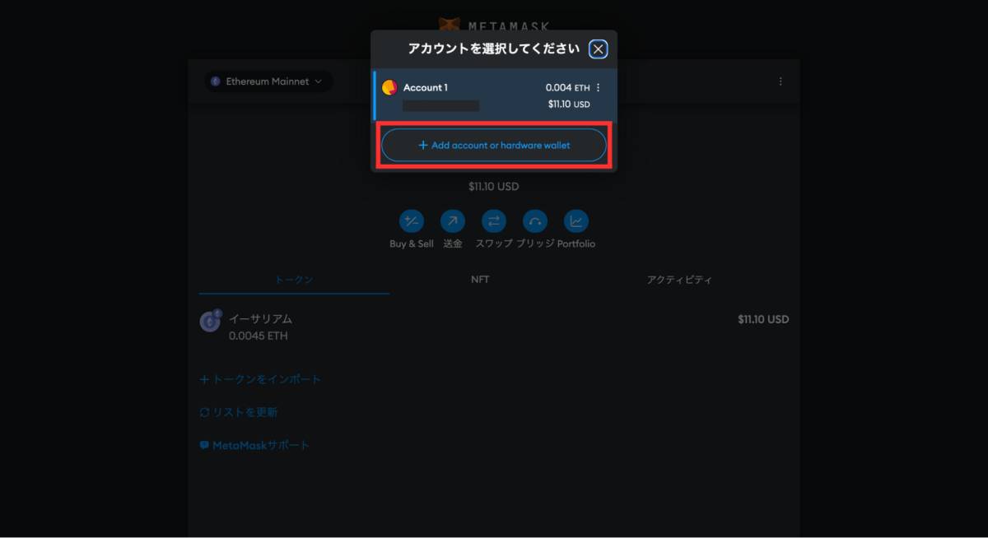Open the Portfolio icon
The width and height of the screenshot is (988, 538).
pos(576,221)
